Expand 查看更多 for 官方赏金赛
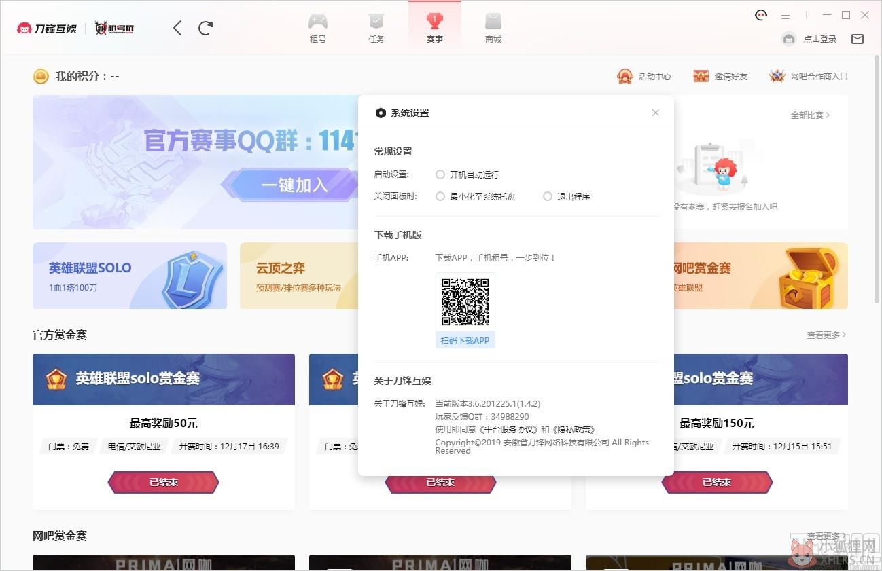This screenshot has width=882, height=571. [826, 335]
